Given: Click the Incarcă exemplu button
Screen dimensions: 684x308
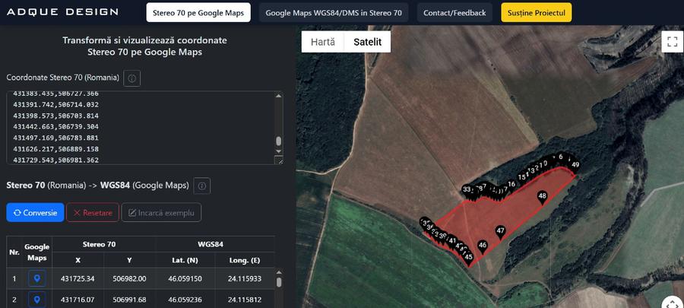Looking at the screenshot, I should coord(161,212).
